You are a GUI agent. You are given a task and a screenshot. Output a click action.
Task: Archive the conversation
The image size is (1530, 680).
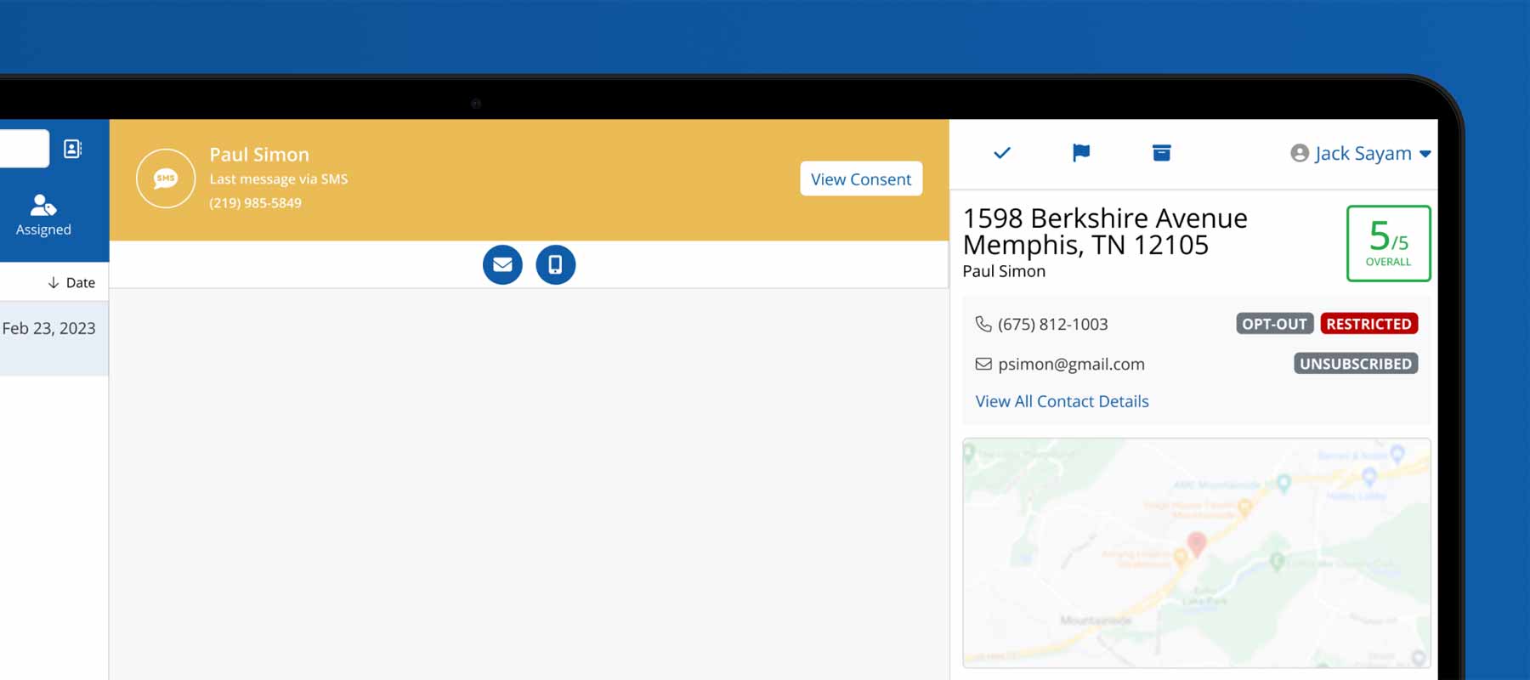click(x=1161, y=153)
